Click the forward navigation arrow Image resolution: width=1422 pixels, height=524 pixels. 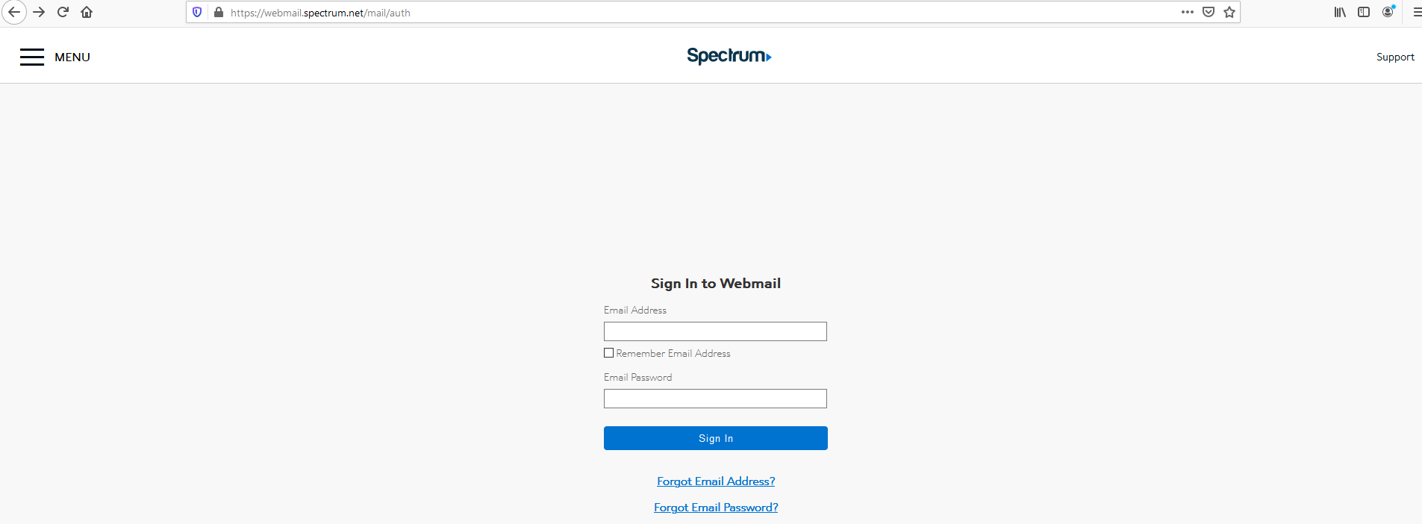pos(39,12)
